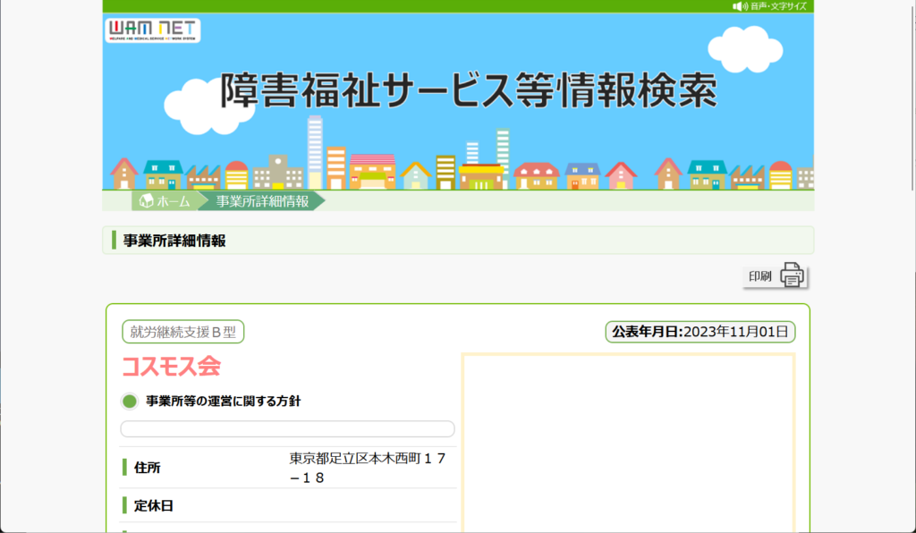Go to ホーム via breadcrumb link
Image resolution: width=916 pixels, height=533 pixels.
tap(174, 201)
